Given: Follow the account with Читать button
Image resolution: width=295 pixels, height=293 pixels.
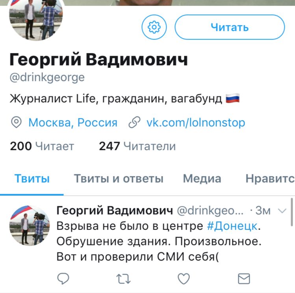Looking at the screenshot, I should click(x=230, y=27).
